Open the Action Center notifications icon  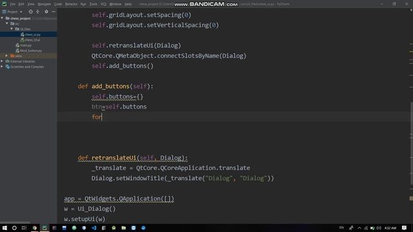(x=405, y=228)
